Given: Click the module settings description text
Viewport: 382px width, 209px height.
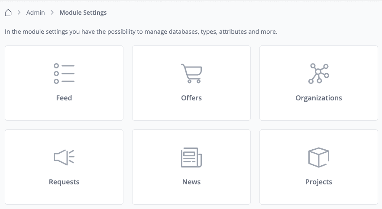Looking at the screenshot, I should click(x=141, y=32).
